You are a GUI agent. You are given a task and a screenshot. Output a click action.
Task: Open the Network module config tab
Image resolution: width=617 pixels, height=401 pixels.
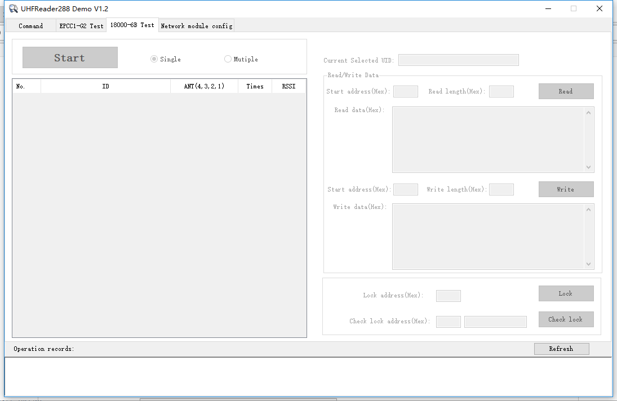196,26
